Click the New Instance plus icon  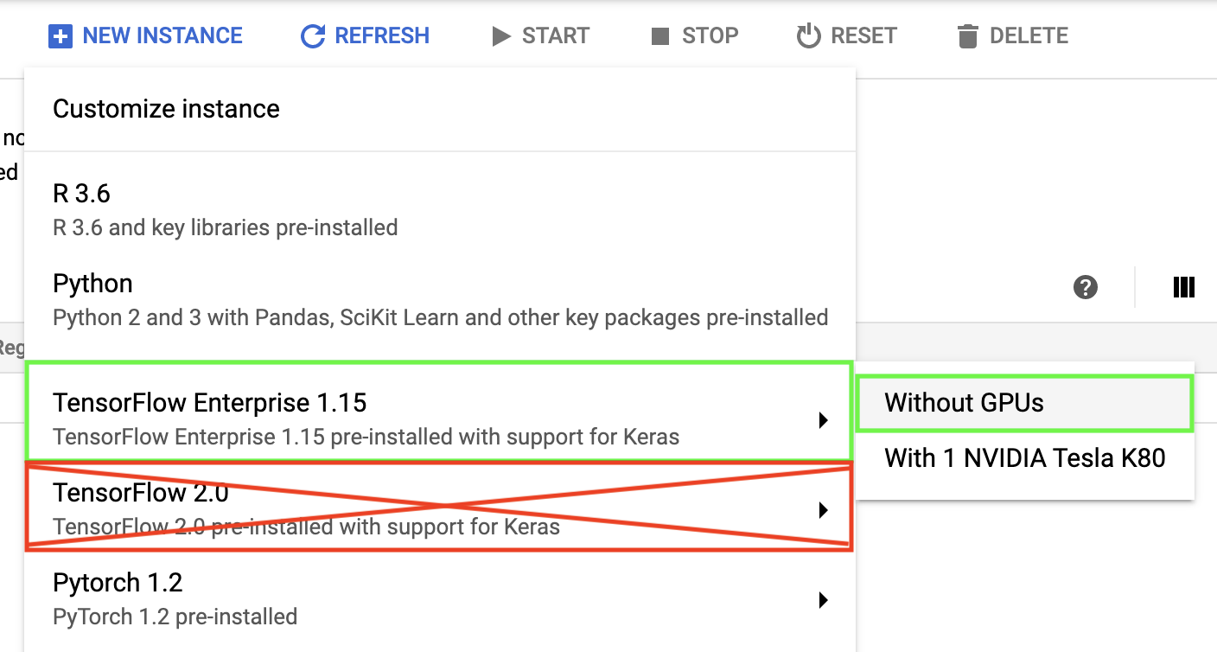coord(61,36)
